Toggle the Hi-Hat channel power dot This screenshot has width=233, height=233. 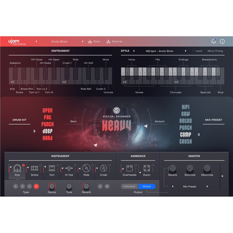[x=75, y=165]
